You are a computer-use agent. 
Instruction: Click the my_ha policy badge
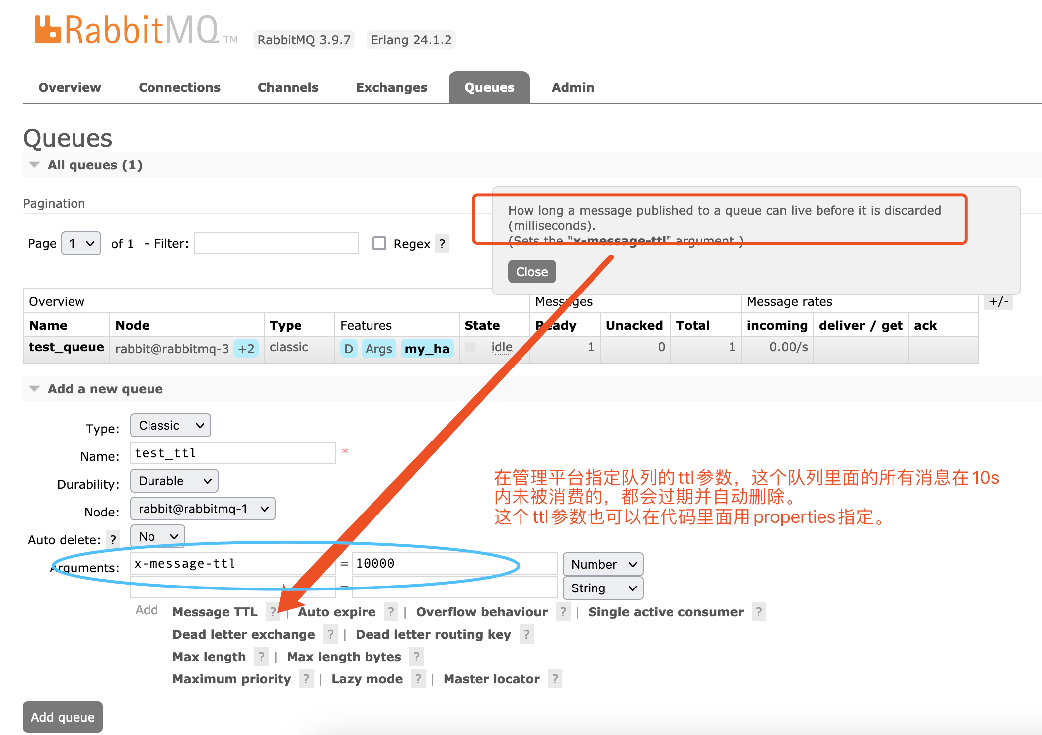[x=427, y=349]
